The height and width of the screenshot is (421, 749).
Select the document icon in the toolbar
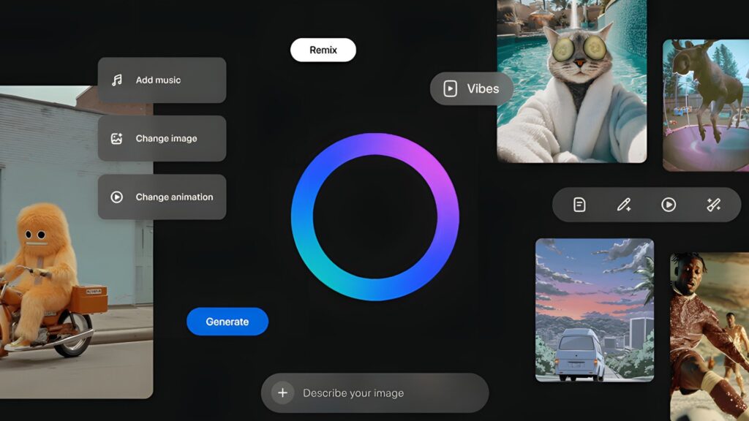click(x=579, y=205)
